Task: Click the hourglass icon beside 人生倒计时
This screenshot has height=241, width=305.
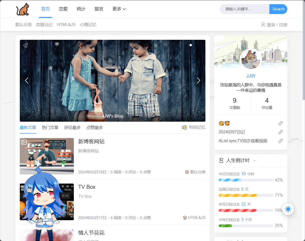Action: [x=221, y=160]
